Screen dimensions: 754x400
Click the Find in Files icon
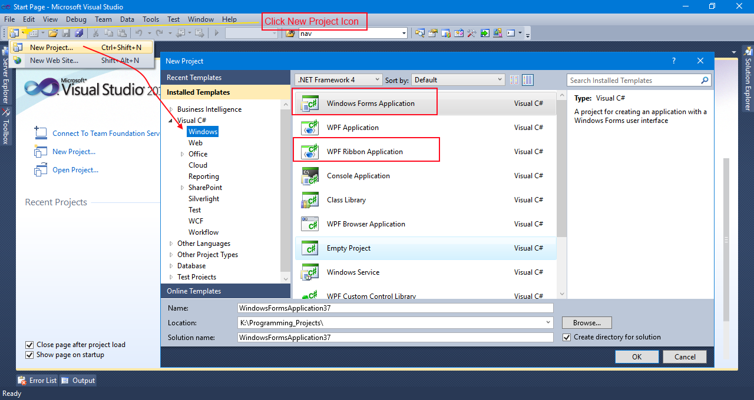click(x=290, y=33)
